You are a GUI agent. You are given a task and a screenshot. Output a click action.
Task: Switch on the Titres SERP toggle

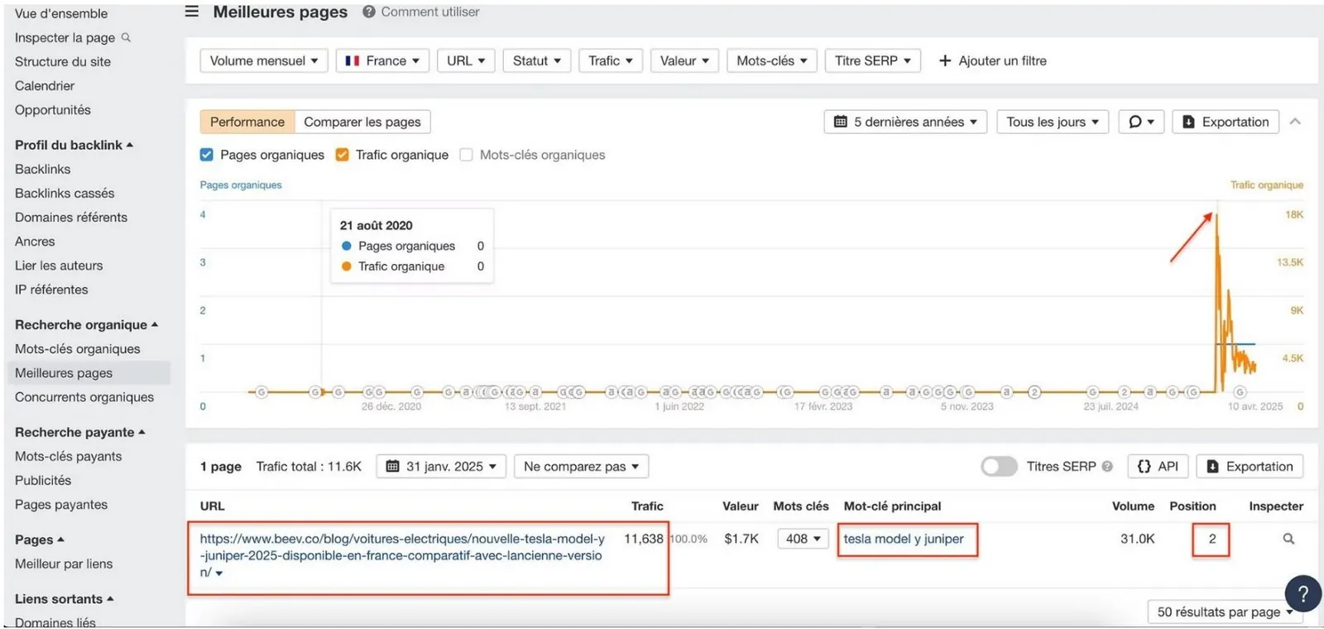(x=999, y=467)
